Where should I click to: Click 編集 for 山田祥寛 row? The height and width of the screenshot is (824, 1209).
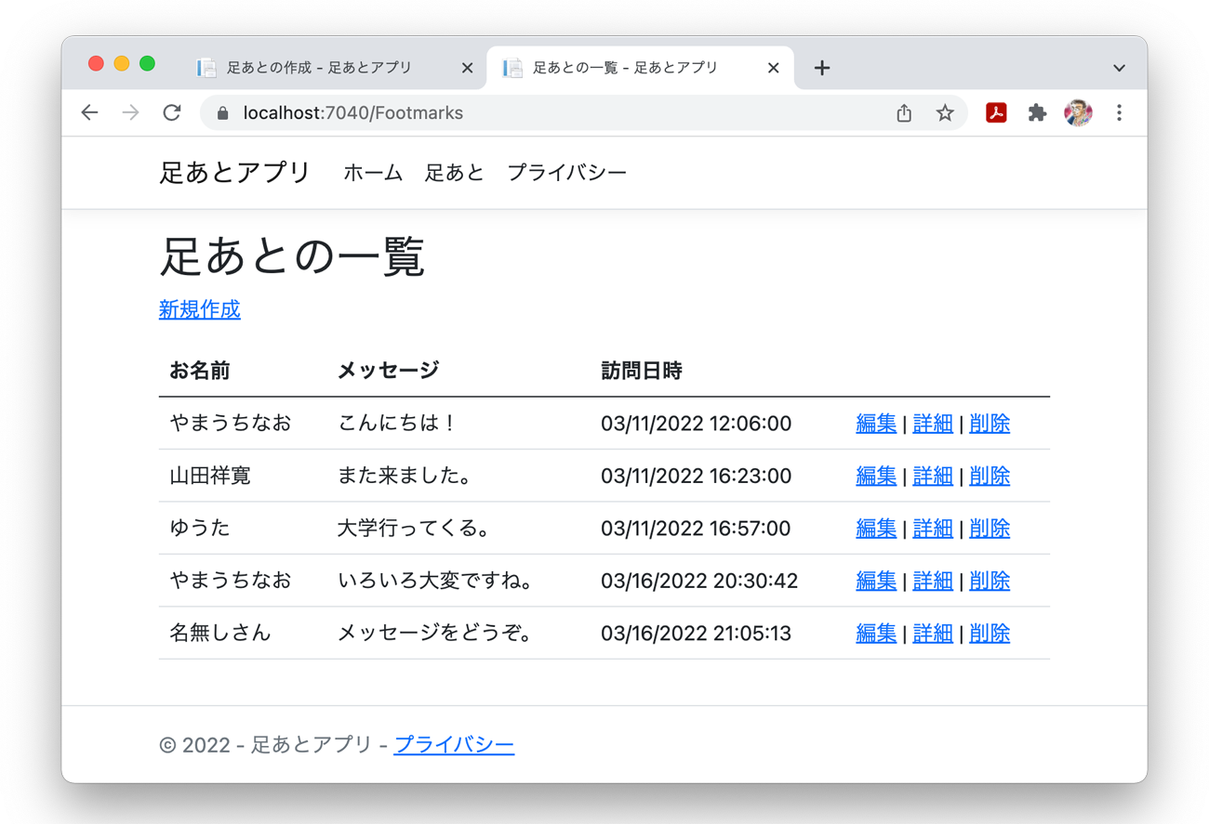876,476
